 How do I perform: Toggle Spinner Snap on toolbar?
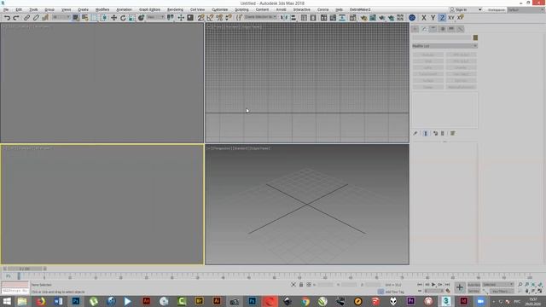[x=229, y=17]
